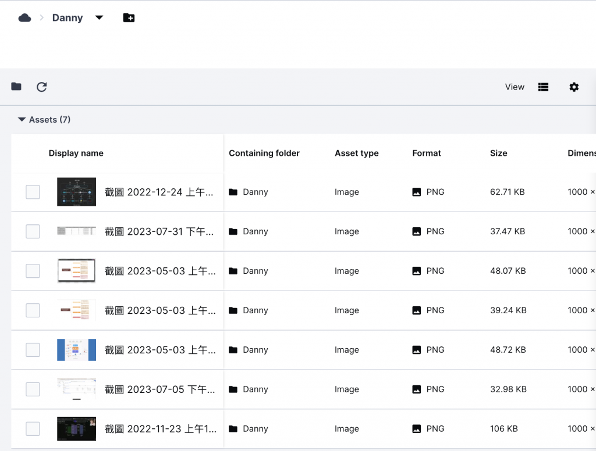Viewport: 596px width, 451px height.
Task: Sort by Display name column header
Action: pos(76,153)
